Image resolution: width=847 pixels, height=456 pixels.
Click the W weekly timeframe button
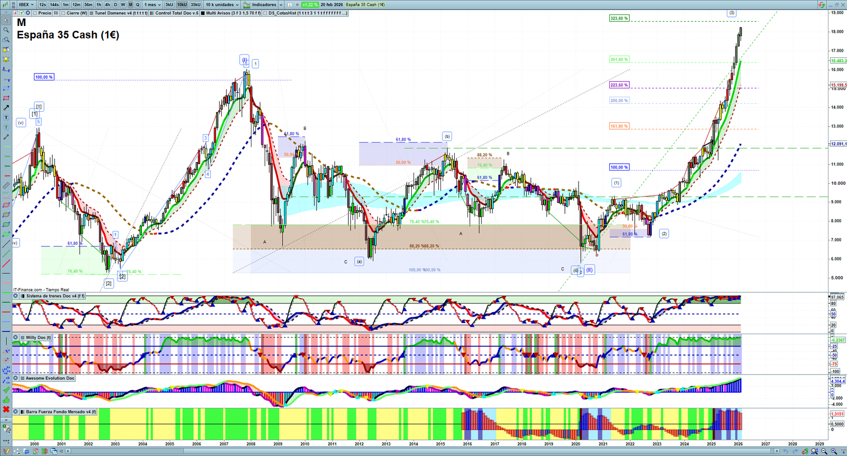[123, 5]
